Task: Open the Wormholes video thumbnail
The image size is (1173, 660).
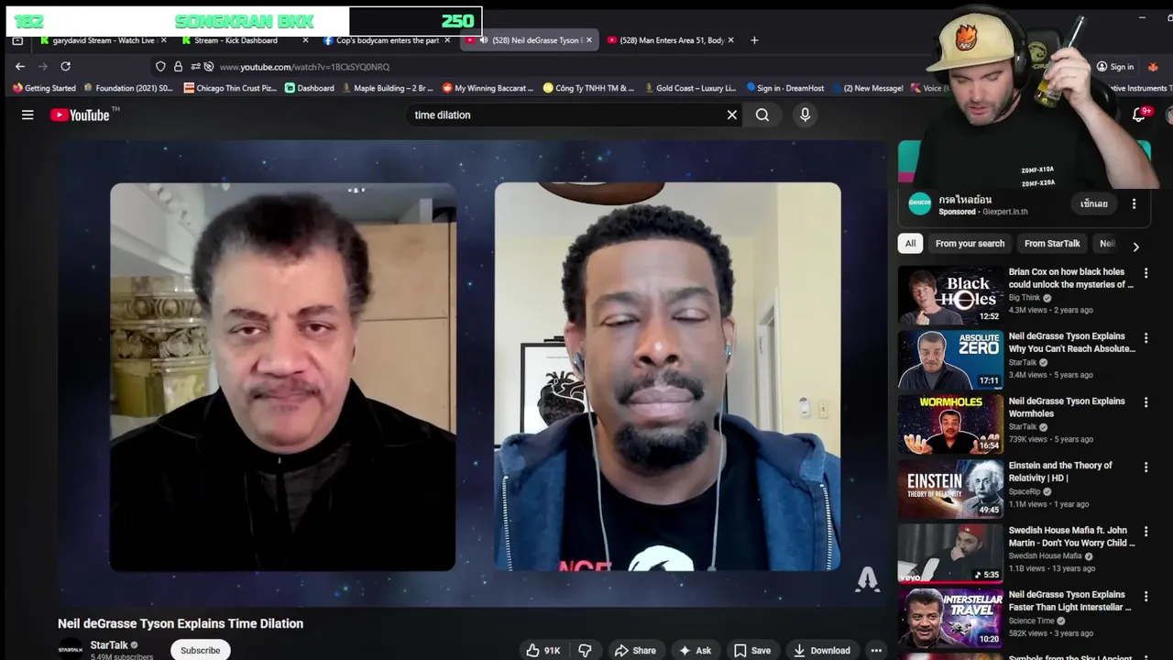Action: 950,424
